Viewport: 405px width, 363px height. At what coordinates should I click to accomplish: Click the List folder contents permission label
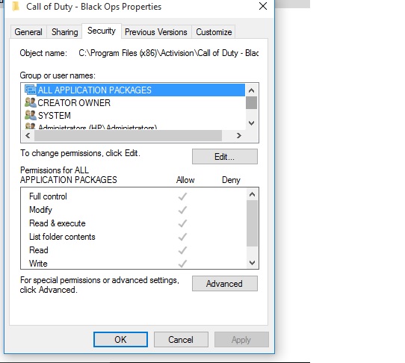(x=62, y=237)
